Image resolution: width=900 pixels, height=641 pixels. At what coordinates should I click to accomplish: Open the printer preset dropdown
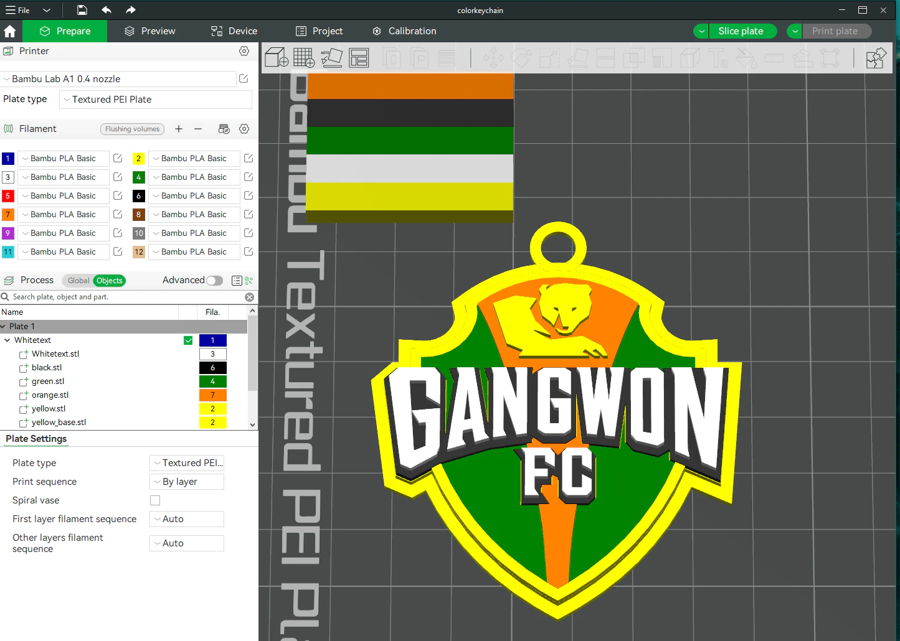(118, 79)
